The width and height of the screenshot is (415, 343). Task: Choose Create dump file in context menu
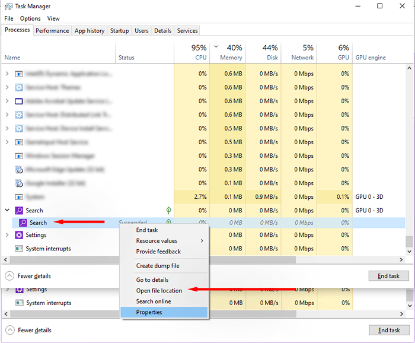pos(164,266)
